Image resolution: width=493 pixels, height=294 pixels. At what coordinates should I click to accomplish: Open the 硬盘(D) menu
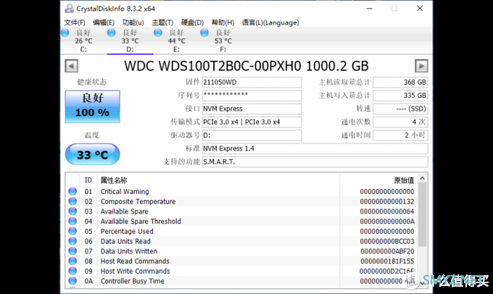tap(192, 22)
